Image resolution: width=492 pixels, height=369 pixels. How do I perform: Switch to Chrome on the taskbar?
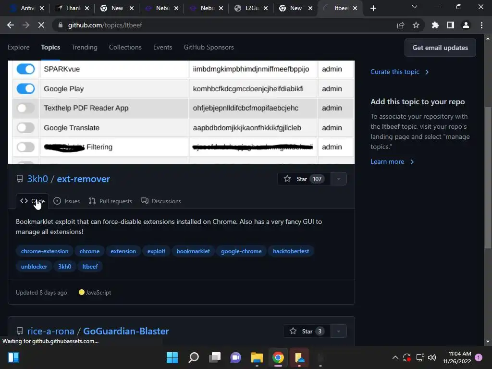pyautogui.click(x=278, y=357)
